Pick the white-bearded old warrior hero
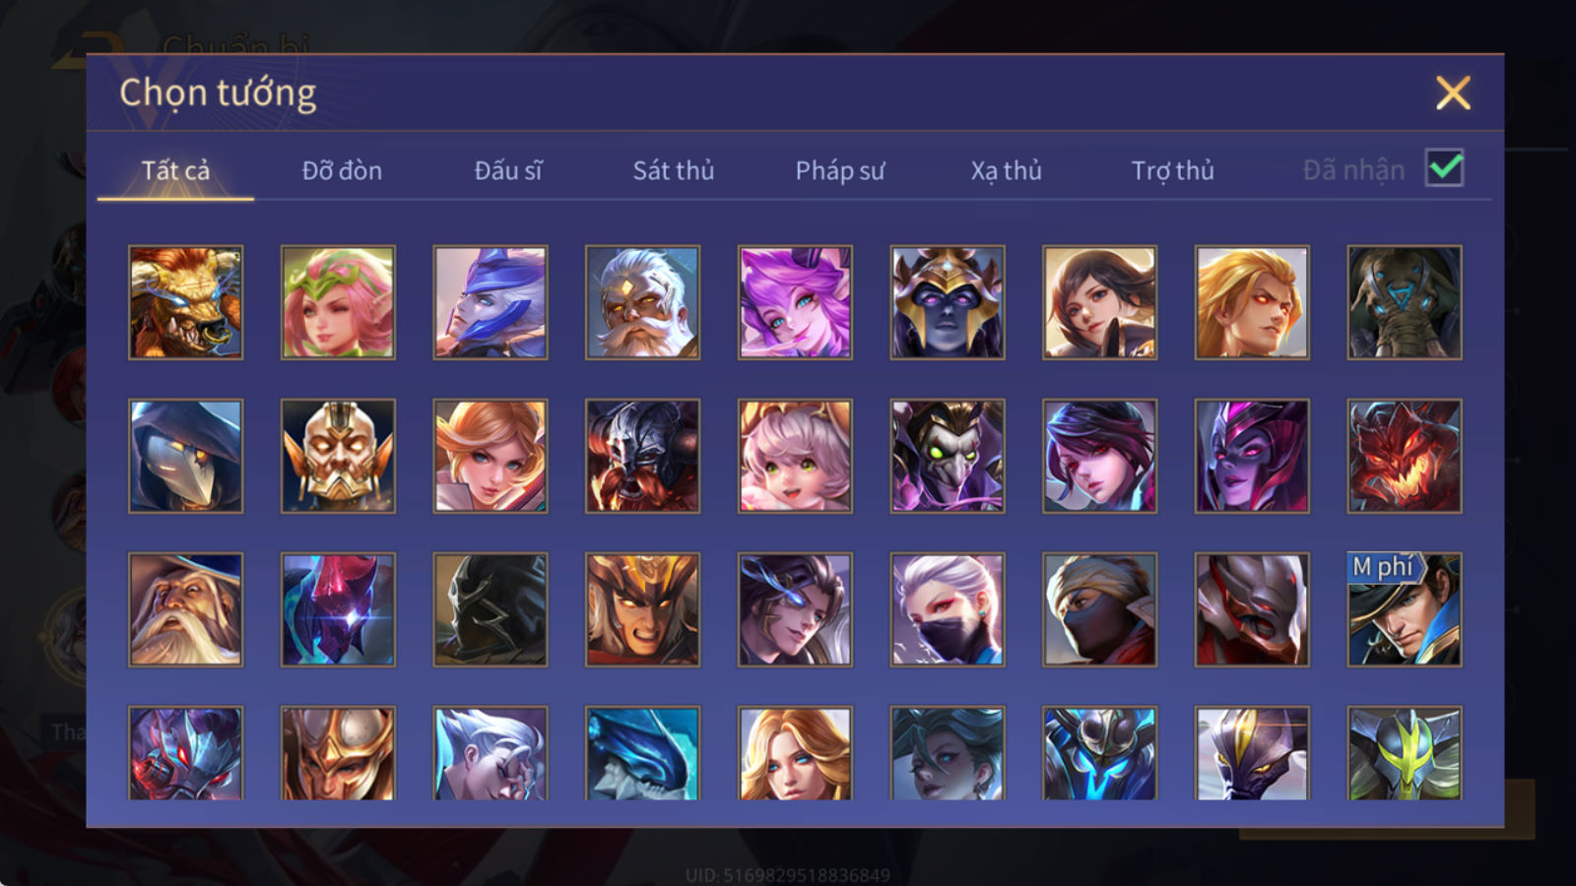Screen dimensions: 1576x886 (x=643, y=302)
